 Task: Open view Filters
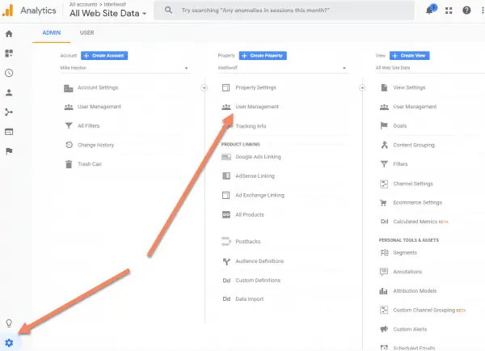[400, 164]
